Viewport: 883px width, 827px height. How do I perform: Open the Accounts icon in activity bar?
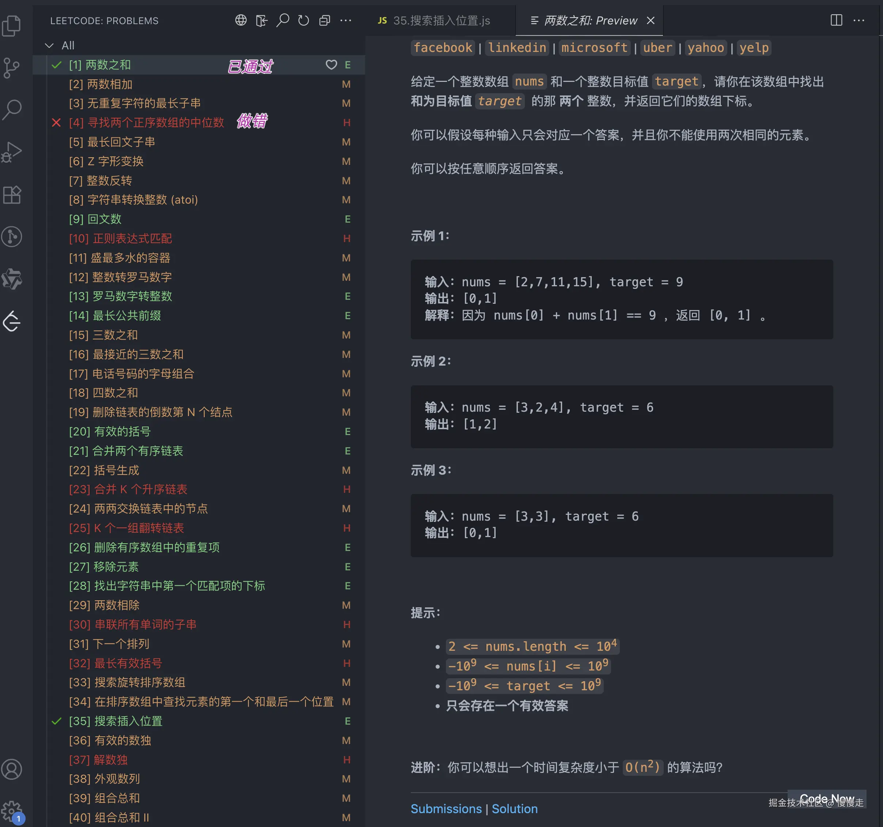12,769
